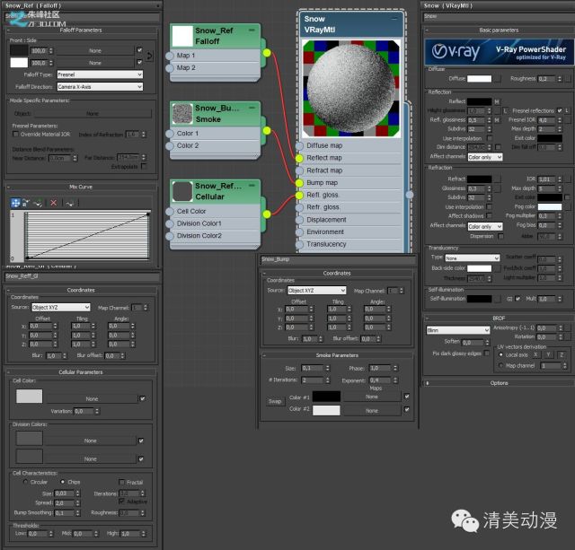Image resolution: width=575 pixels, height=550 pixels.
Task: Select the Circular radio button
Action: pos(25,482)
